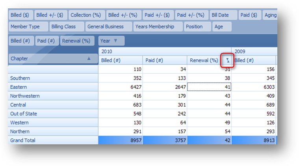Click the General Business field button
299x166 pixels.
click(x=108, y=27)
